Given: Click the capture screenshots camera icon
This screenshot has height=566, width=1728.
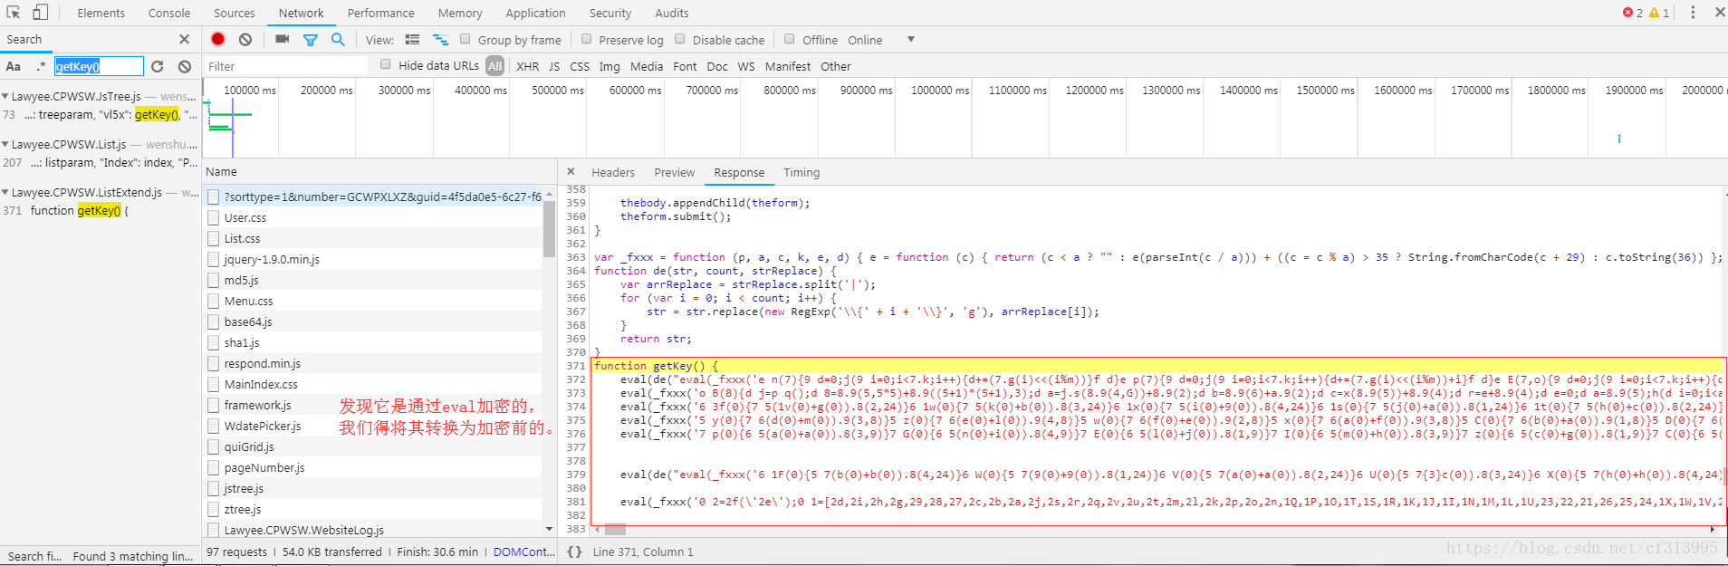Looking at the screenshot, I should (283, 39).
